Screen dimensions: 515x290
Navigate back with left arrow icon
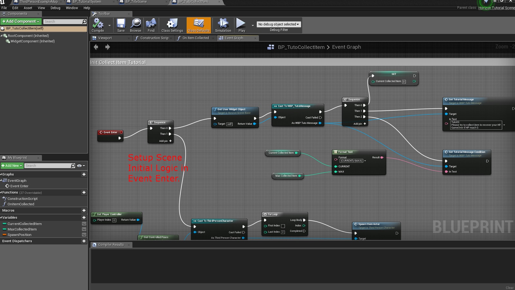96,47
